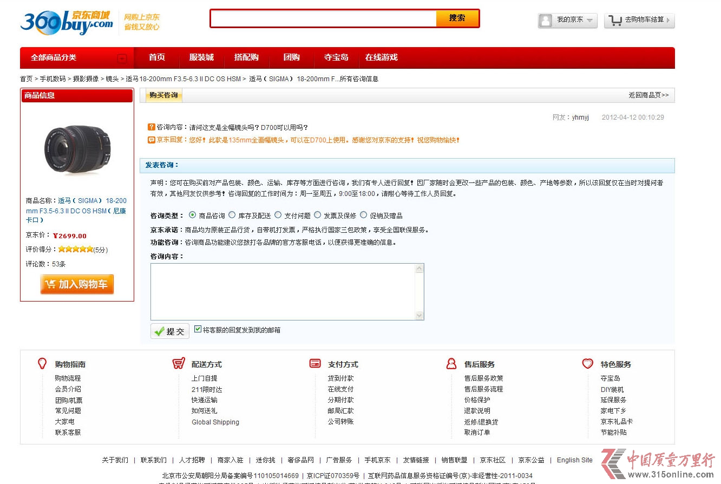Open the 211限时达 footer link
Screen dimensions: 721x484
(x=207, y=390)
